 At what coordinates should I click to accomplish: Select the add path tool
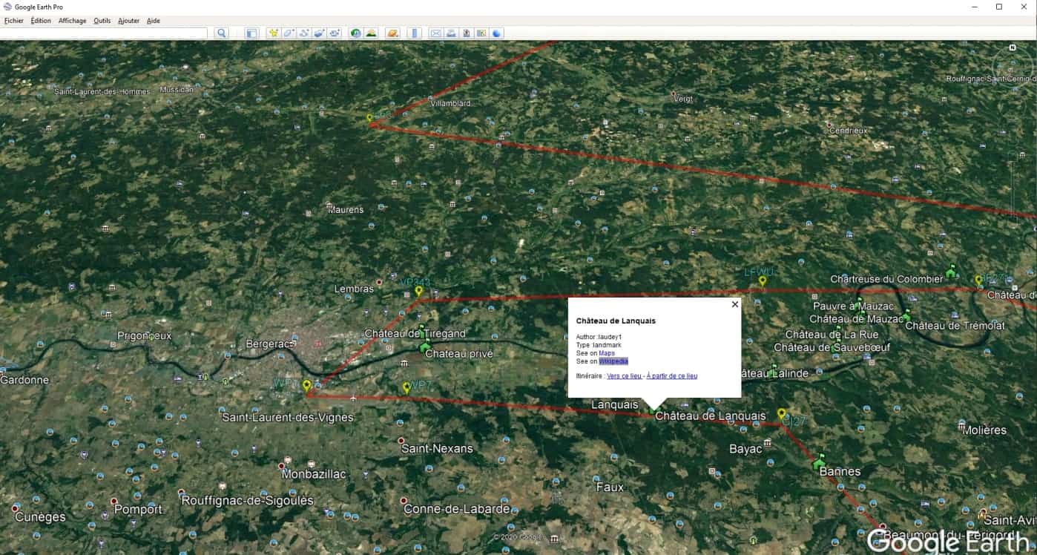[x=304, y=33]
